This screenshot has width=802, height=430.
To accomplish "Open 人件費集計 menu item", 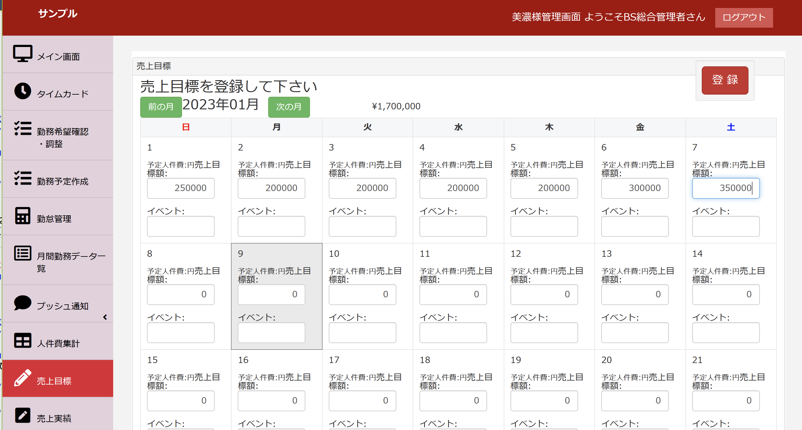I will coord(58,341).
